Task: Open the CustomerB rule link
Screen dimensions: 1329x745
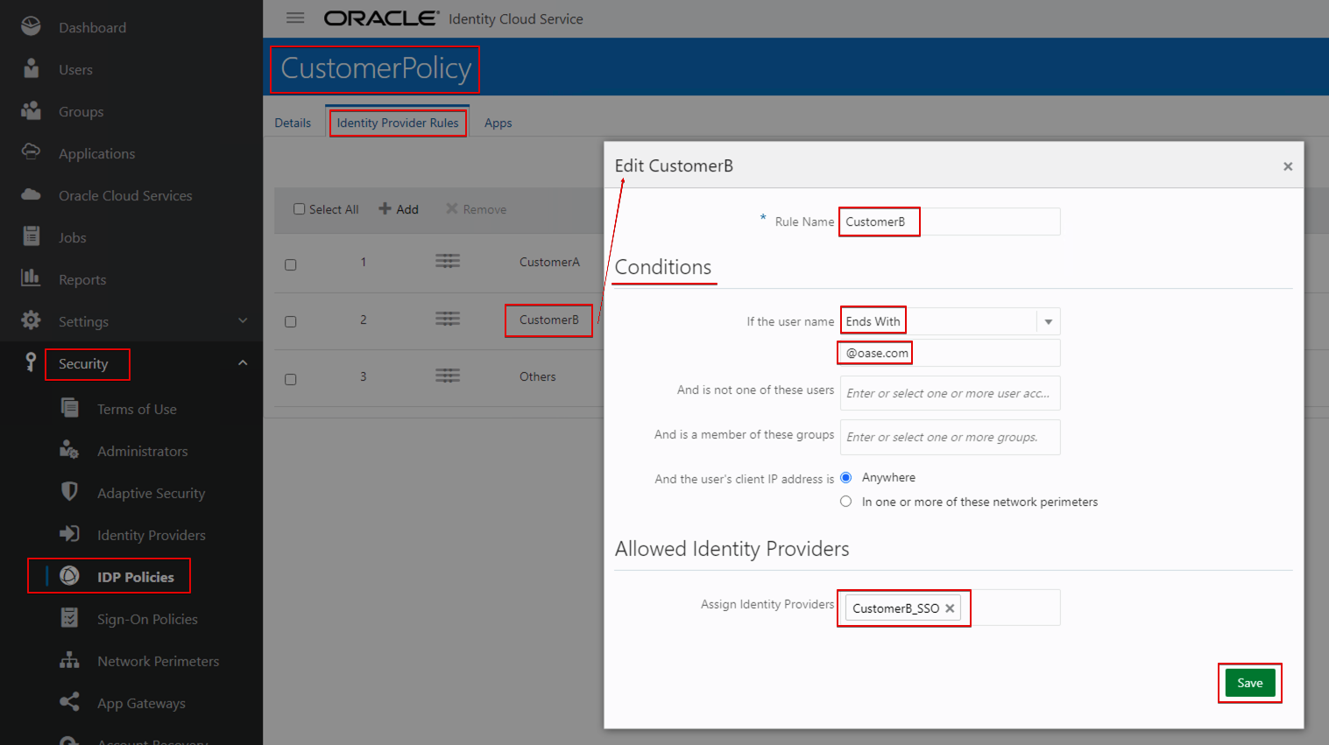Action: click(549, 320)
